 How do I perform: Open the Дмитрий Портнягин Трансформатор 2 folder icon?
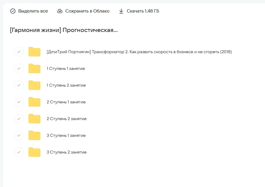[x=34, y=52]
